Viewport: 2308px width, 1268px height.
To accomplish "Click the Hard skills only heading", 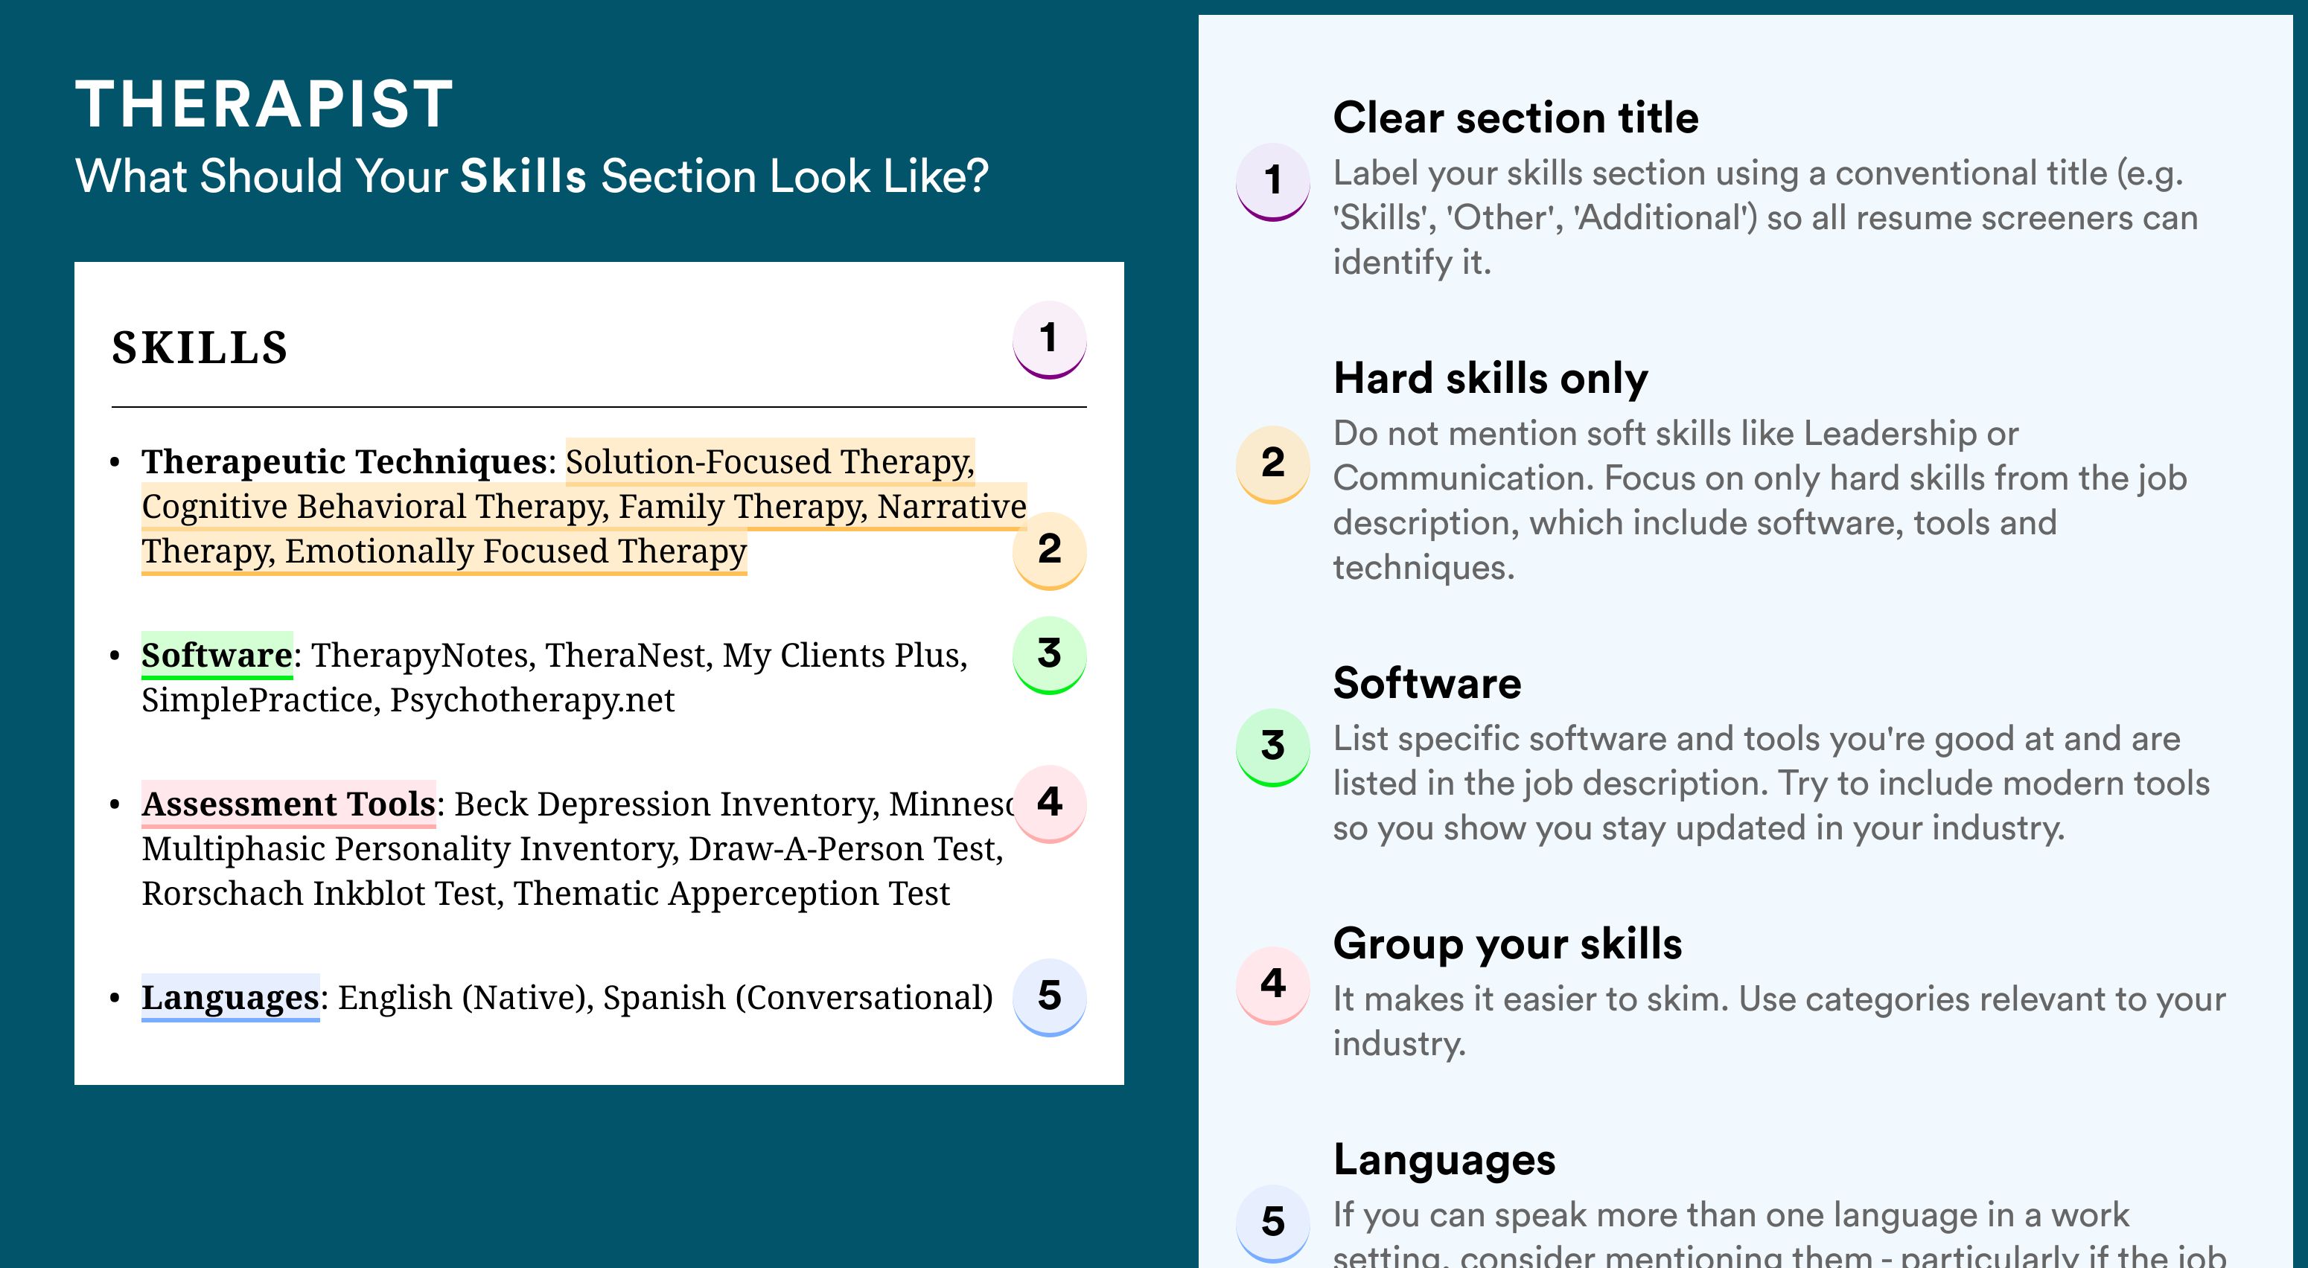I will (1490, 378).
